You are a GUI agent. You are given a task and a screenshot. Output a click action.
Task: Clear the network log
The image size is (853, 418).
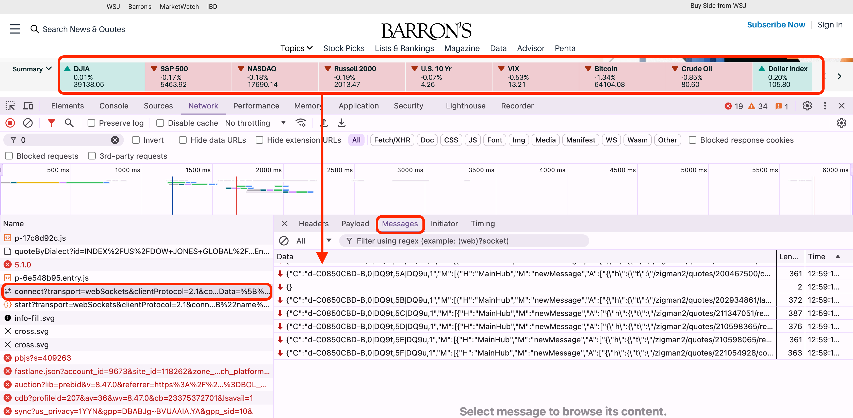[x=28, y=123]
